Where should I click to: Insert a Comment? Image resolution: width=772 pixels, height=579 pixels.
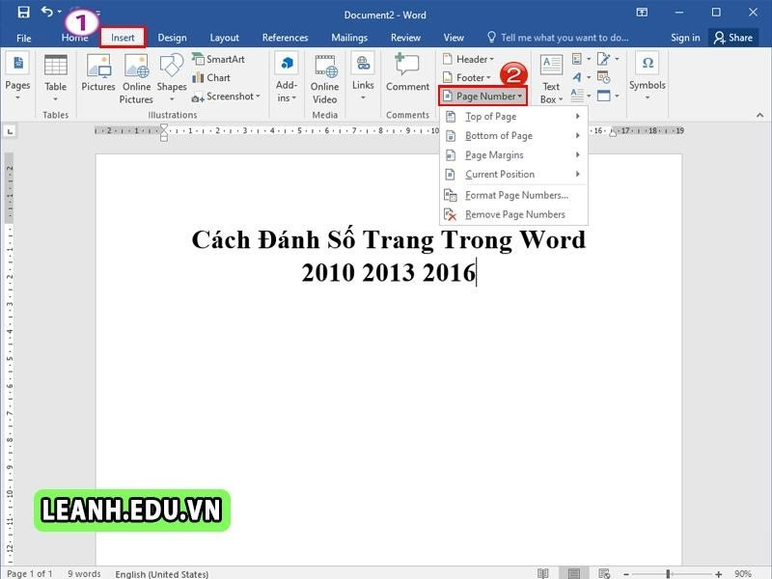(407, 73)
